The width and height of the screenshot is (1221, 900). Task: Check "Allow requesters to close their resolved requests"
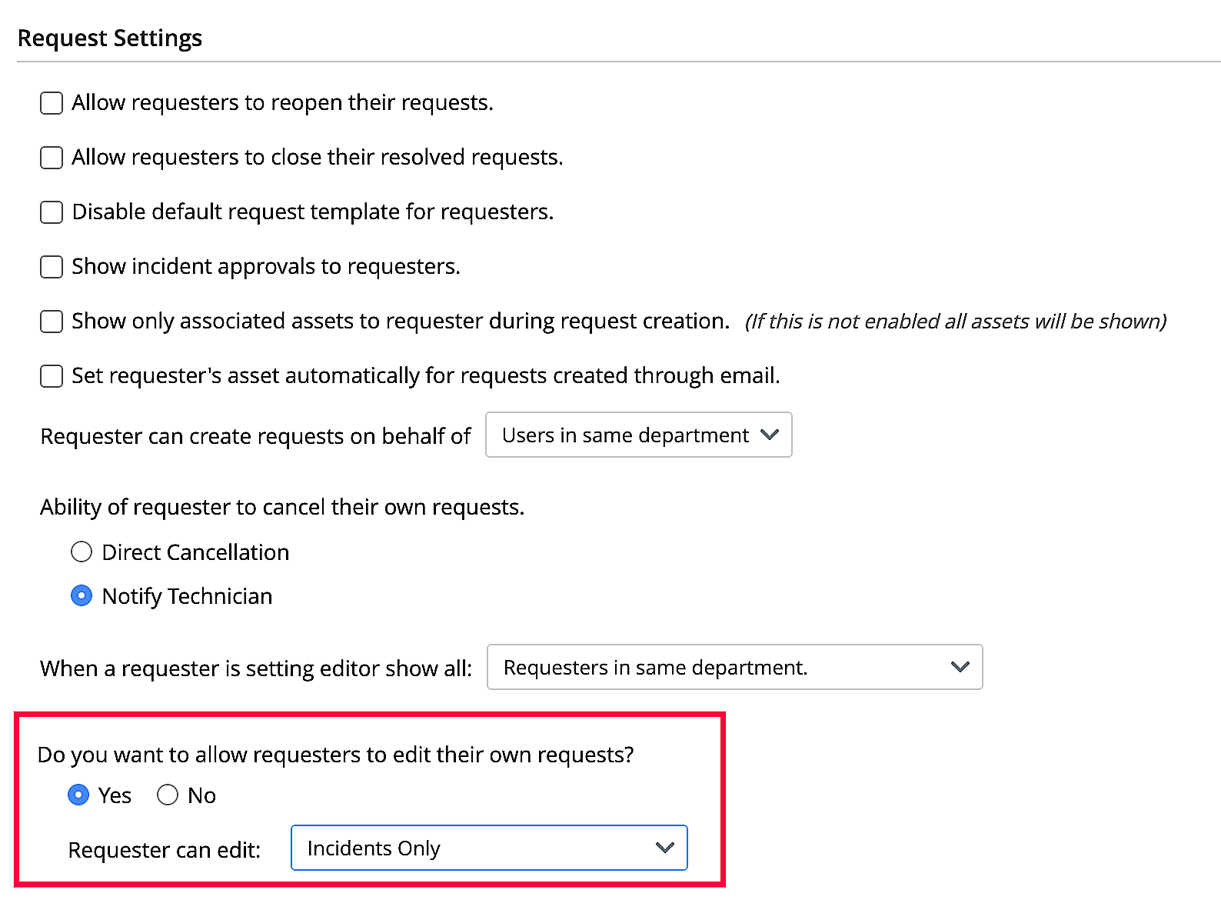51,157
